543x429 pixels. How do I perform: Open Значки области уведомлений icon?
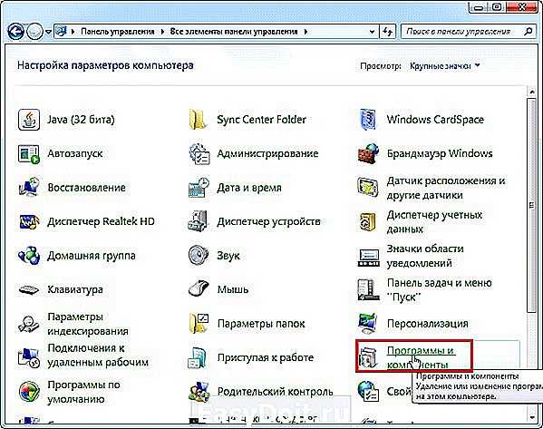(368, 258)
